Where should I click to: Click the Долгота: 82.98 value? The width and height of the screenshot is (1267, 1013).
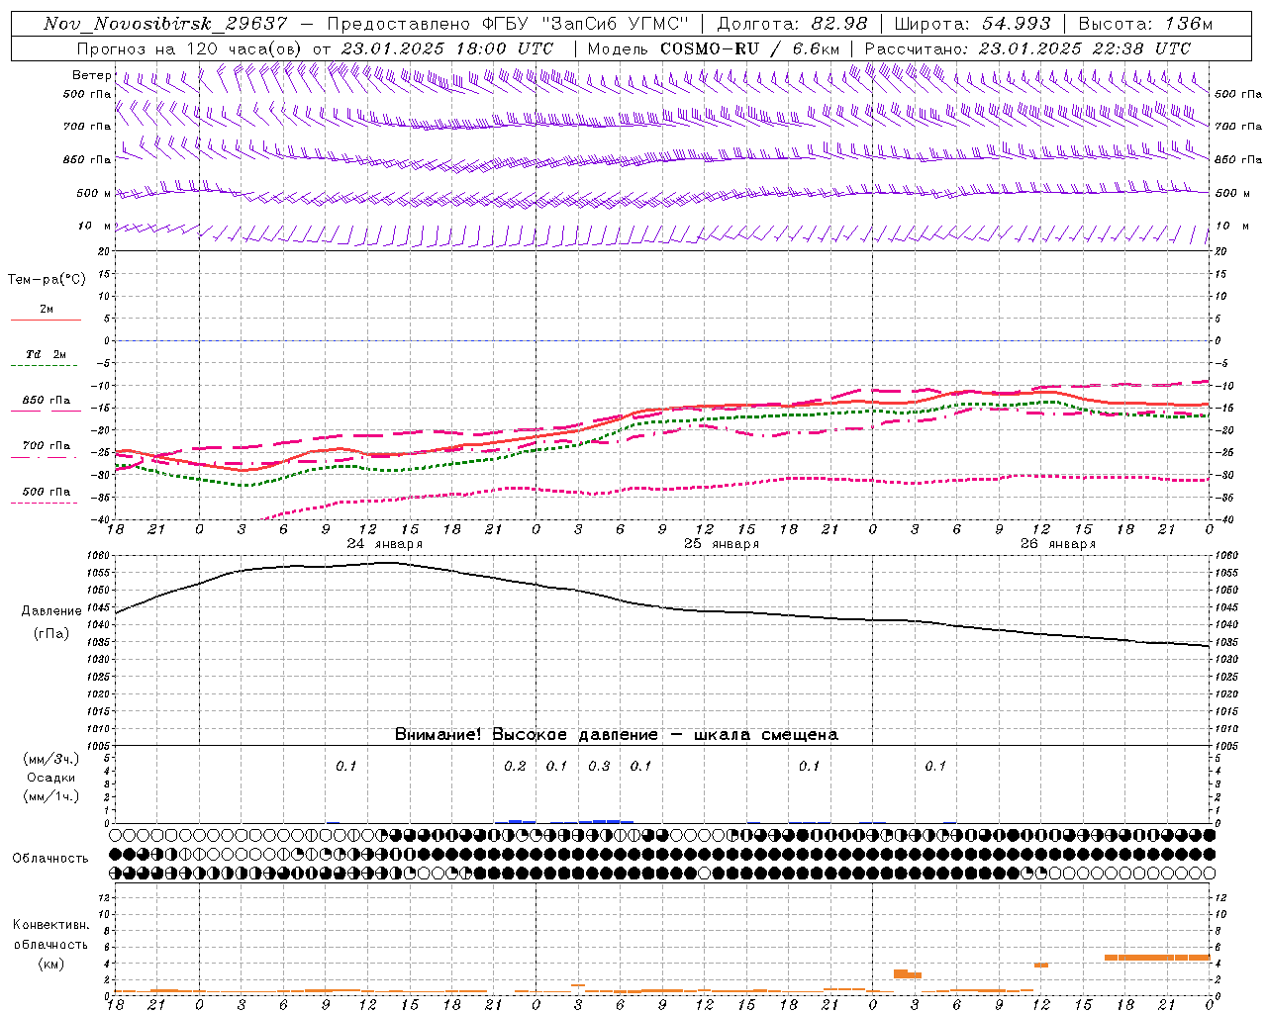(792, 24)
